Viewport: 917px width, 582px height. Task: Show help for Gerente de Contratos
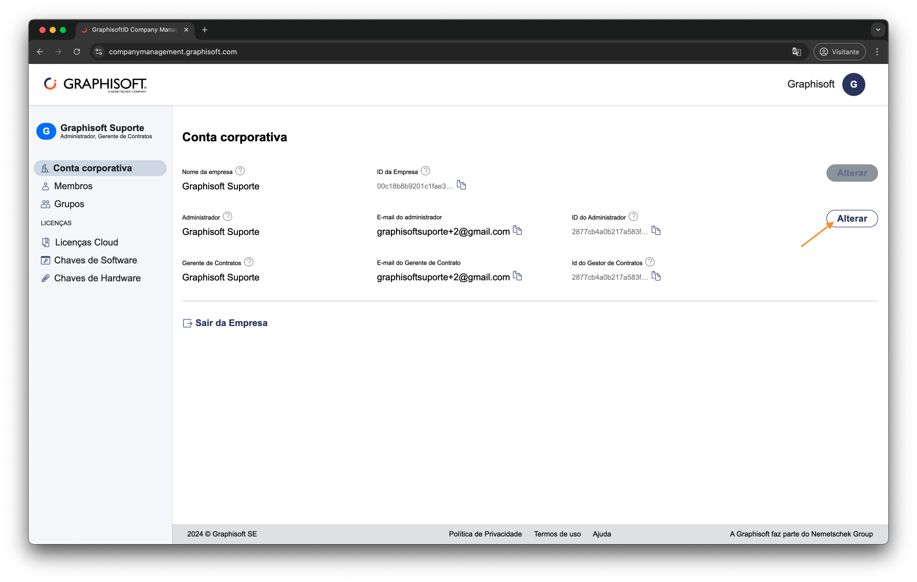249,262
